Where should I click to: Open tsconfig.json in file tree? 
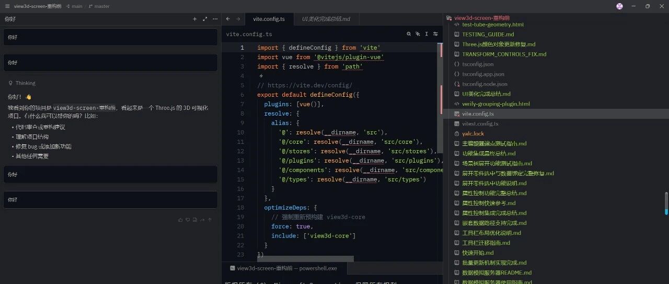(x=478, y=64)
